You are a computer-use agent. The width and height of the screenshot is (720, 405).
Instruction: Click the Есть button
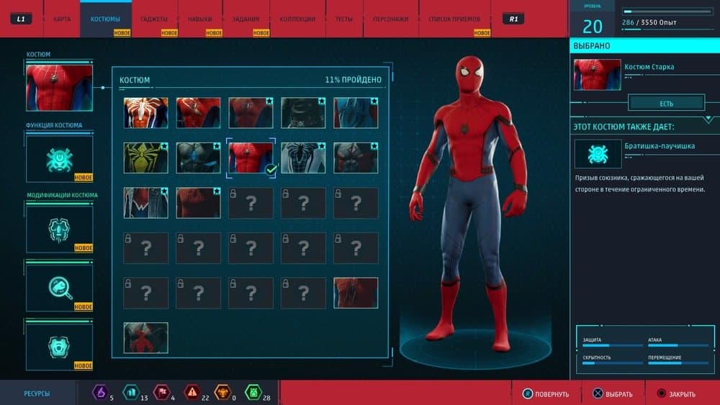click(666, 104)
